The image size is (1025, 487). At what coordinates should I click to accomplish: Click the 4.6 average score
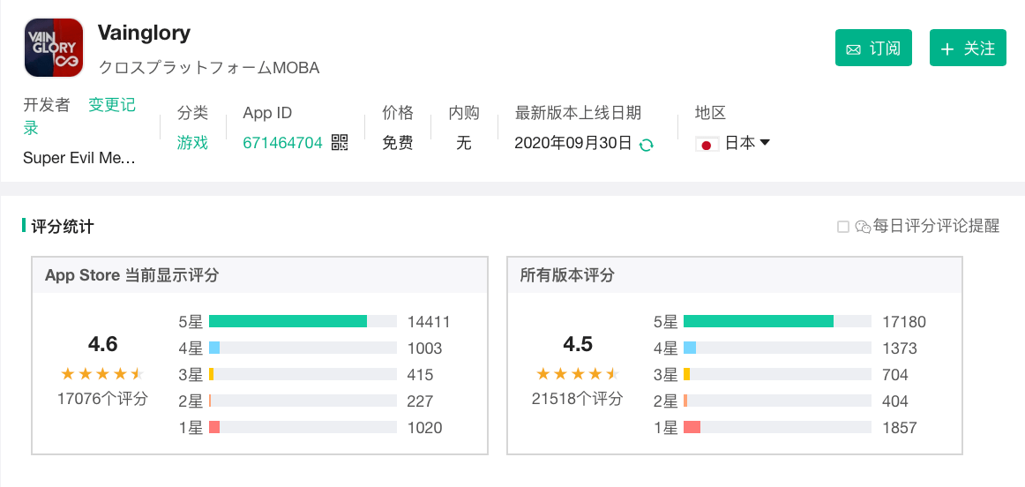coord(102,344)
